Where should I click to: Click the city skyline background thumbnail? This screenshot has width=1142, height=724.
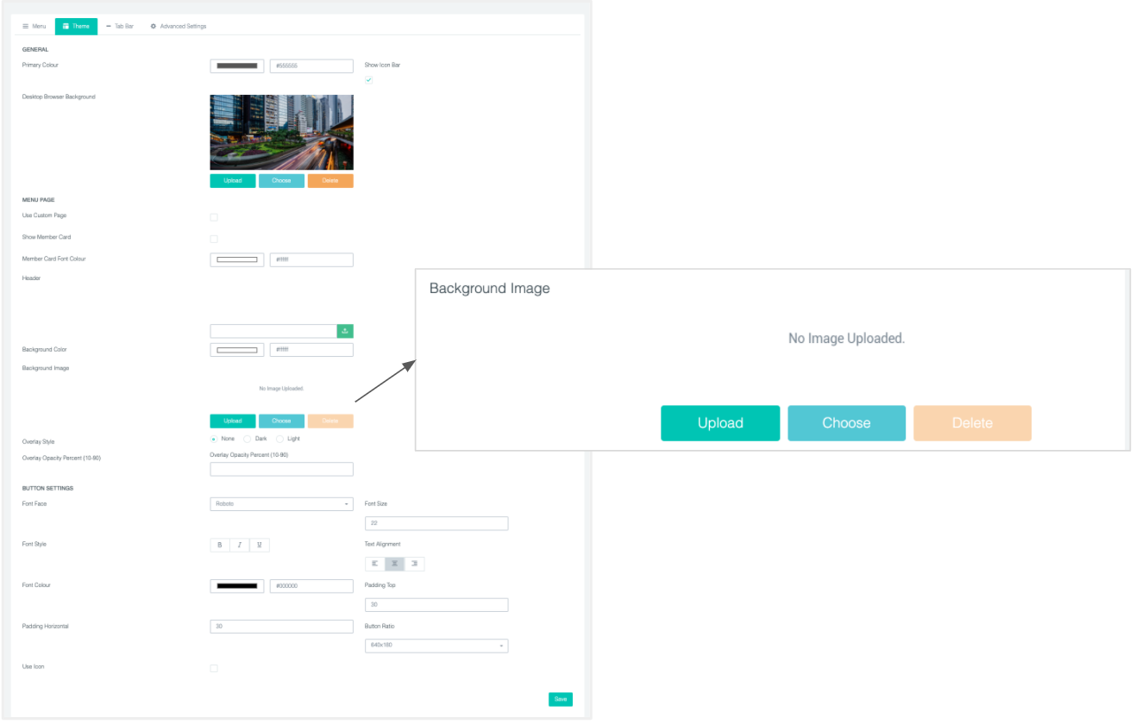pyautogui.click(x=282, y=132)
